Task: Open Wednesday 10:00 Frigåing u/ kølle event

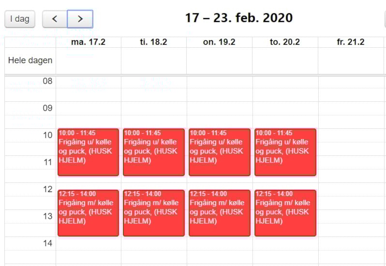Action: click(220, 152)
